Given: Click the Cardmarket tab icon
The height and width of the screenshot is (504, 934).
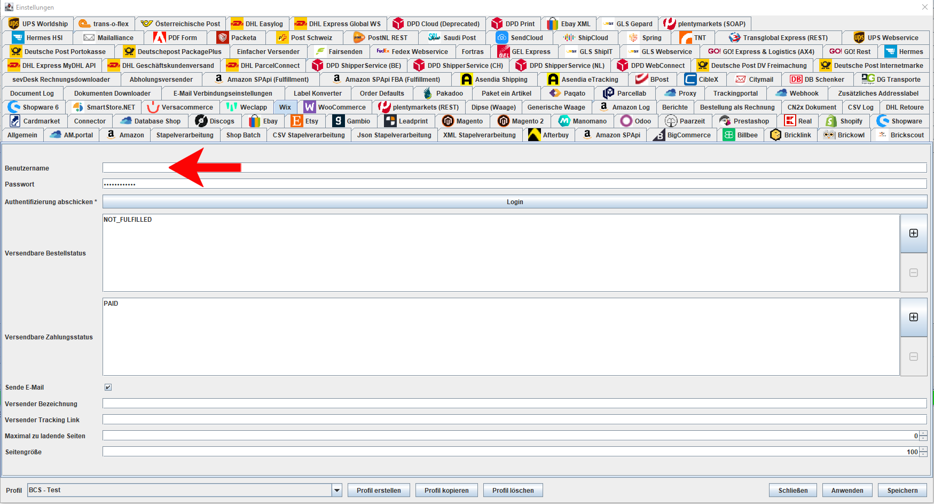Looking at the screenshot, I should pos(15,121).
